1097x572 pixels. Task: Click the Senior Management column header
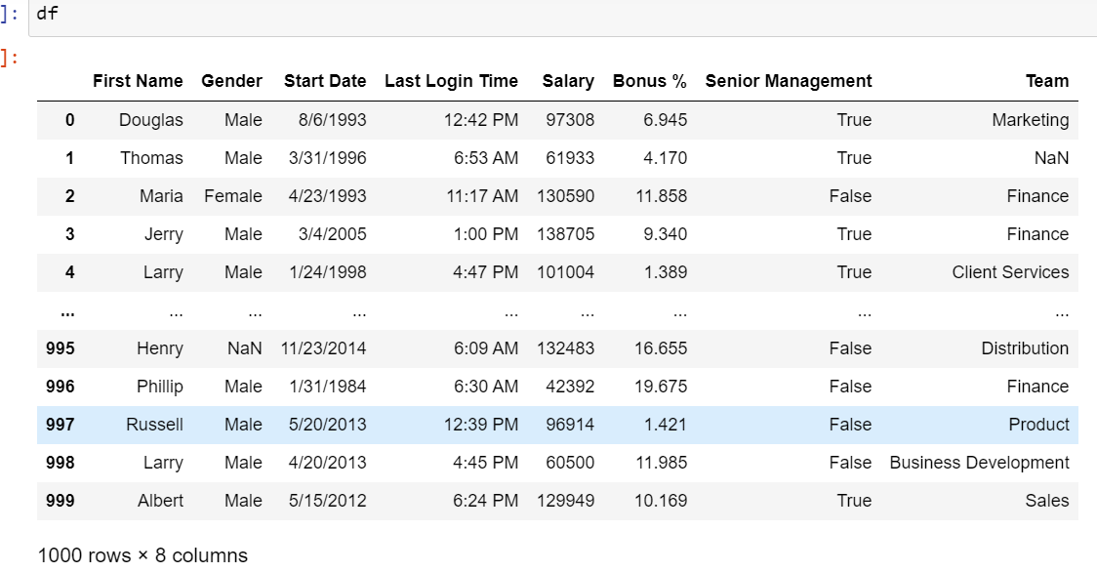point(788,81)
